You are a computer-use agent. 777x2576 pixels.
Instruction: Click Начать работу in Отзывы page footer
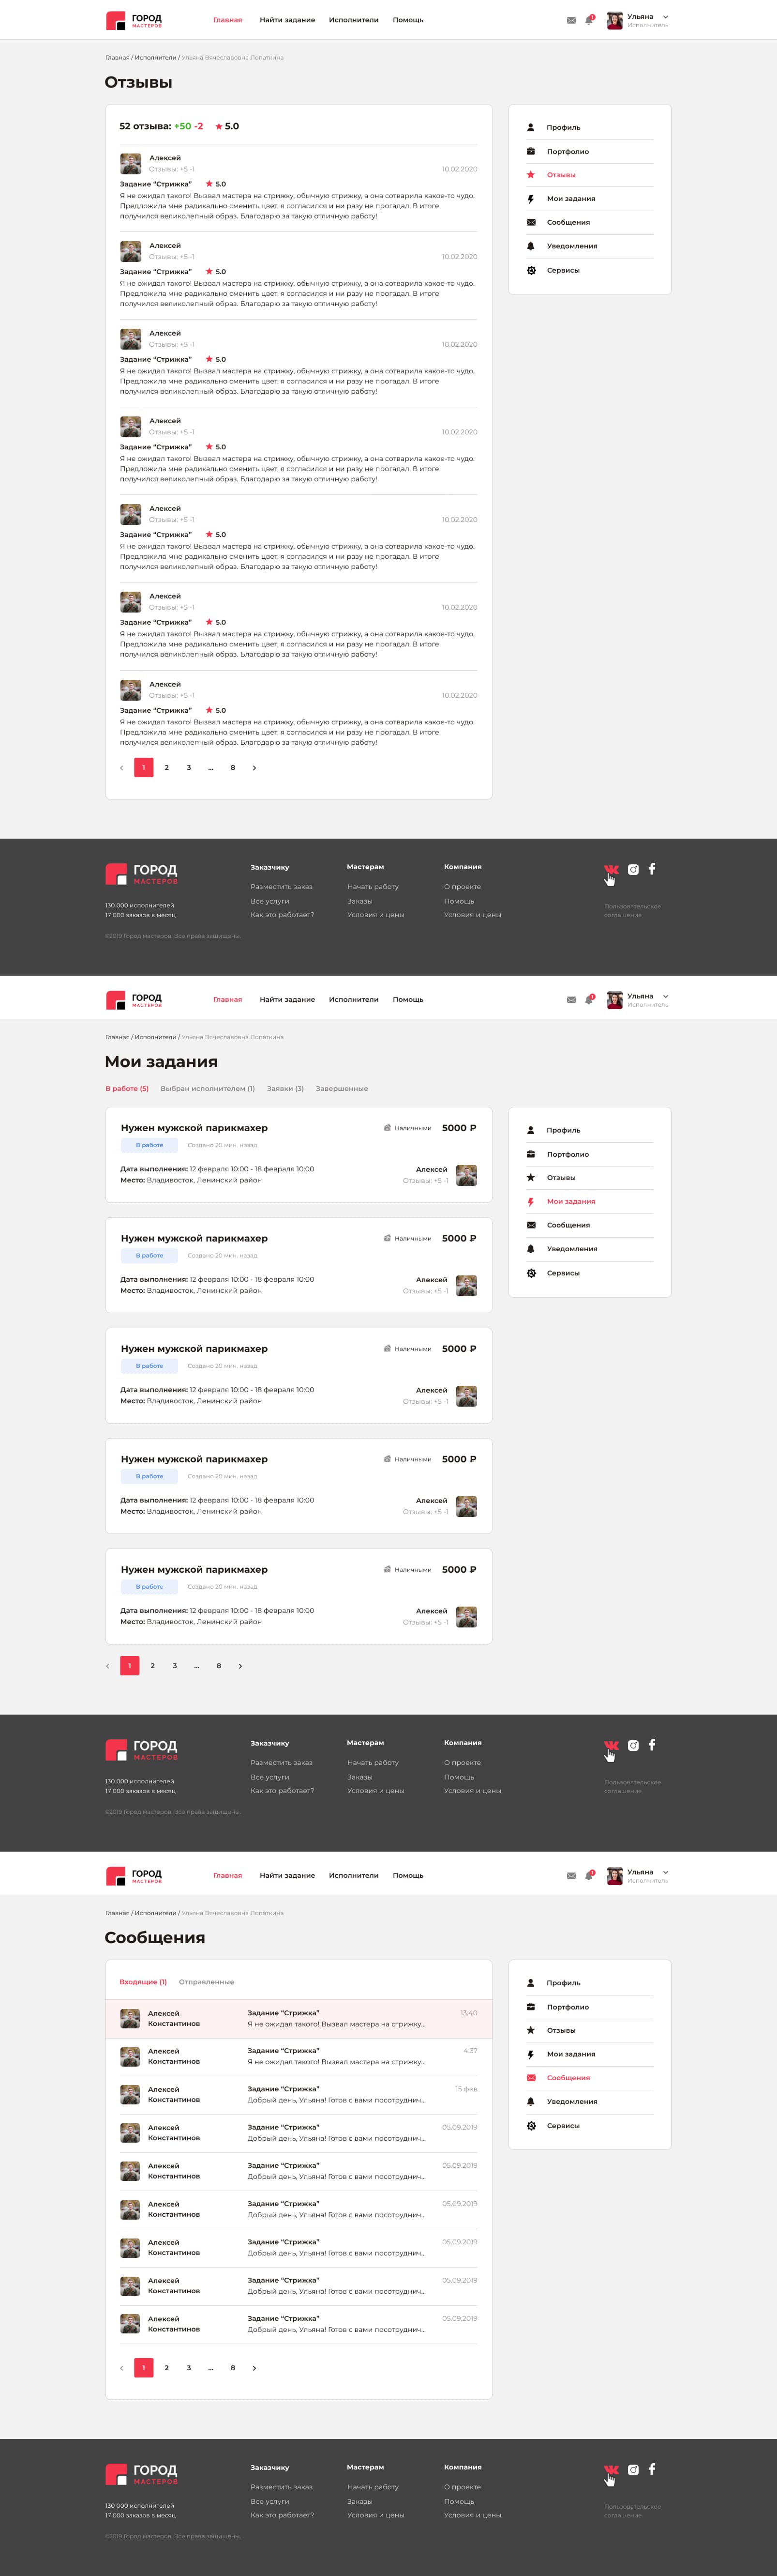click(373, 887)
